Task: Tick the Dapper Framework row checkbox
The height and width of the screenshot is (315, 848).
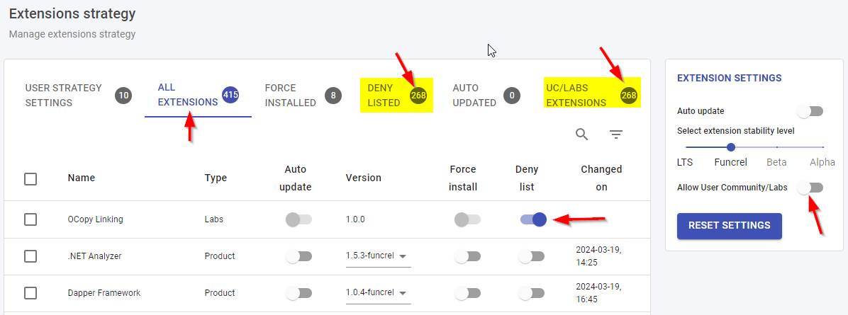Action: (x=30, y=293)
